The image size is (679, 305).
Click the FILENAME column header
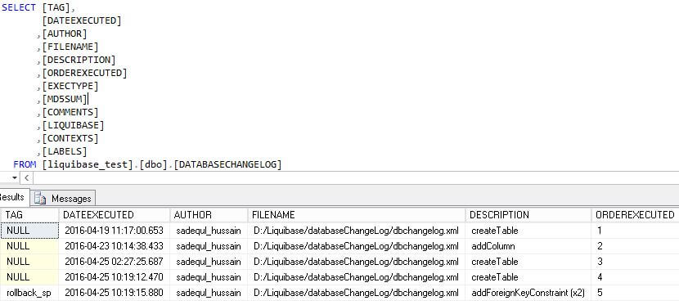357,214
